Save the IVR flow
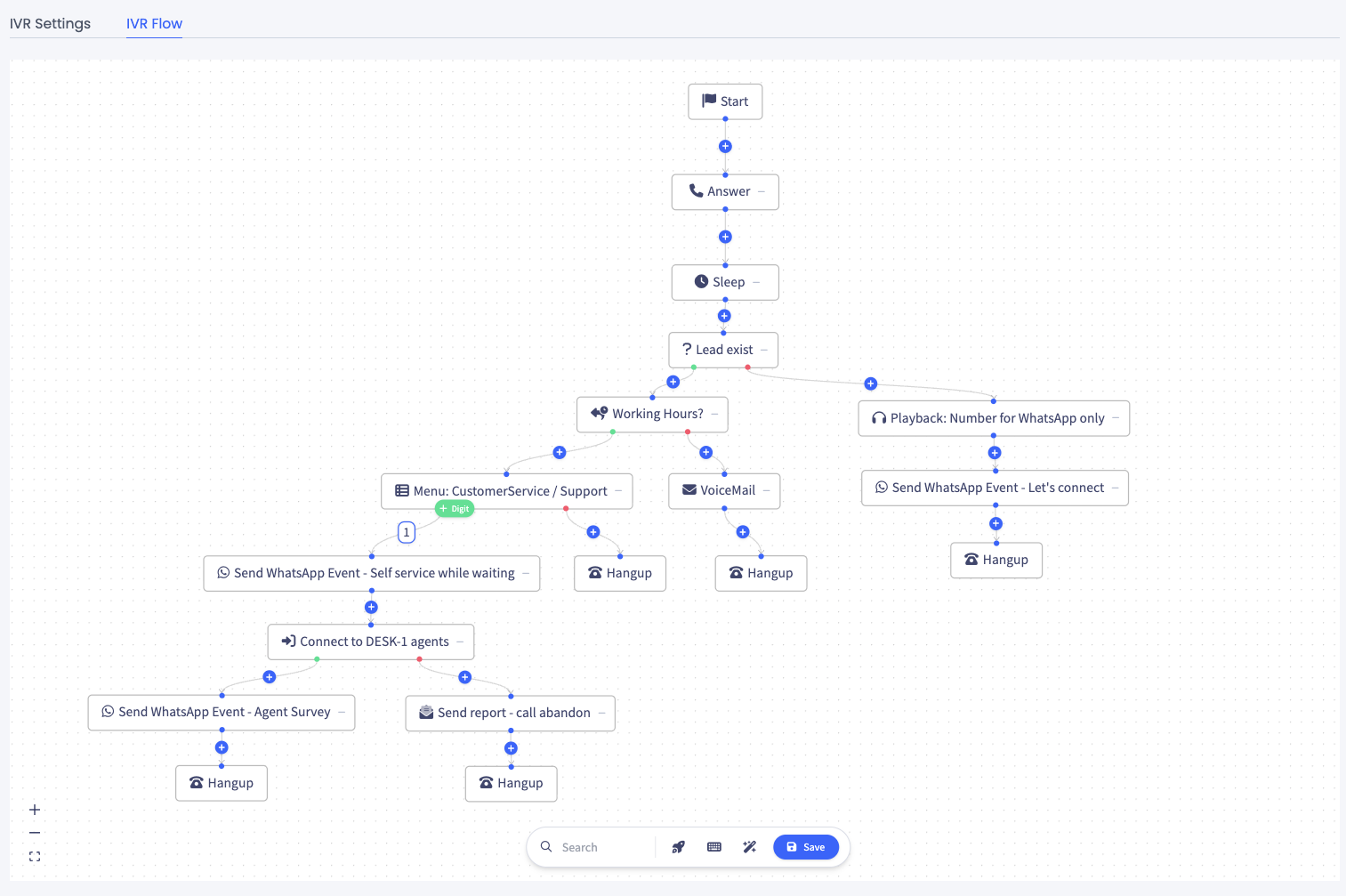 tap(806, 846)
